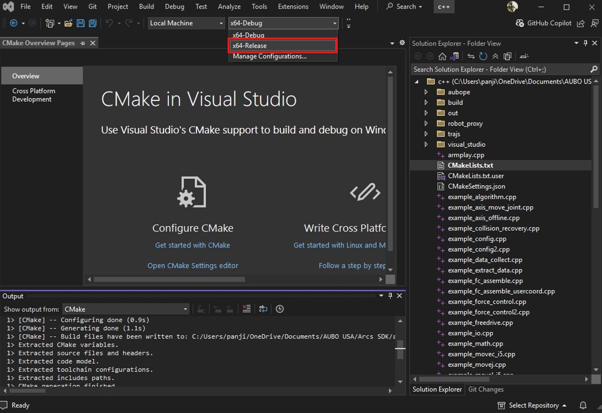Toggle timestamps clock icon in Output
This screenshot has height=413, width=602.
(280, 309)
